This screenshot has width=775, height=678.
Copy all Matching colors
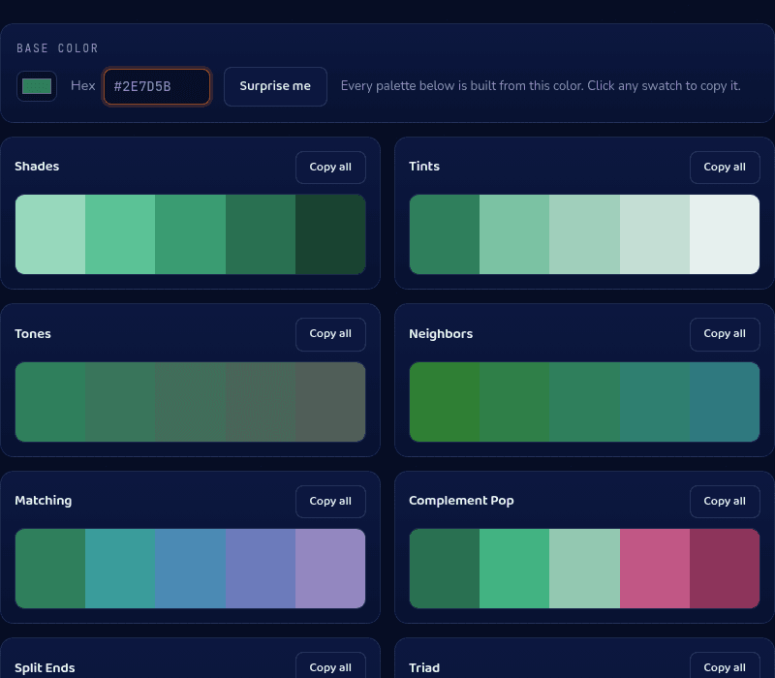pyautogui.click(x=330, y=501)
